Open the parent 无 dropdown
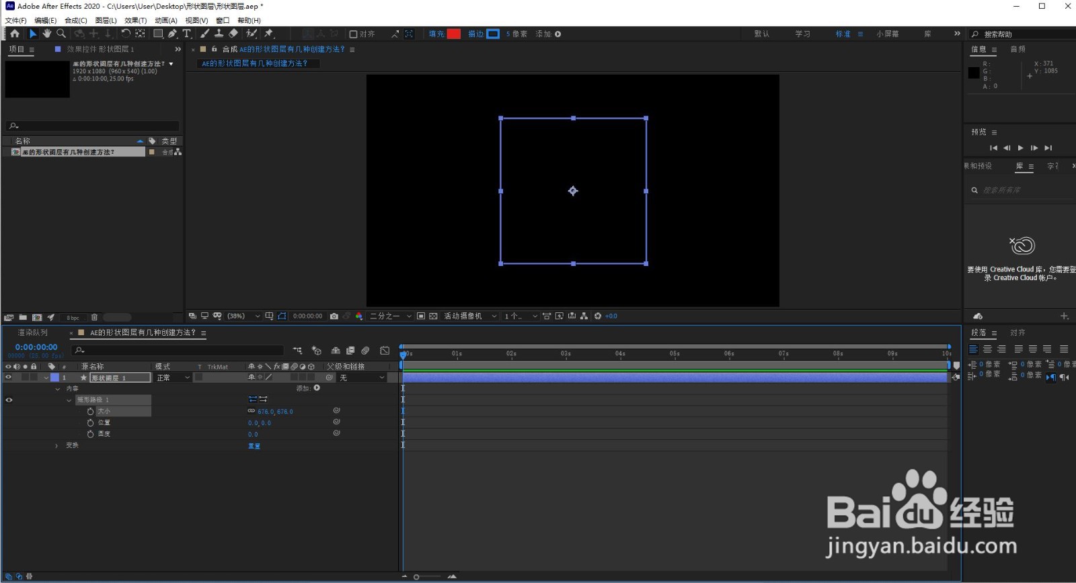 [362, 377]
